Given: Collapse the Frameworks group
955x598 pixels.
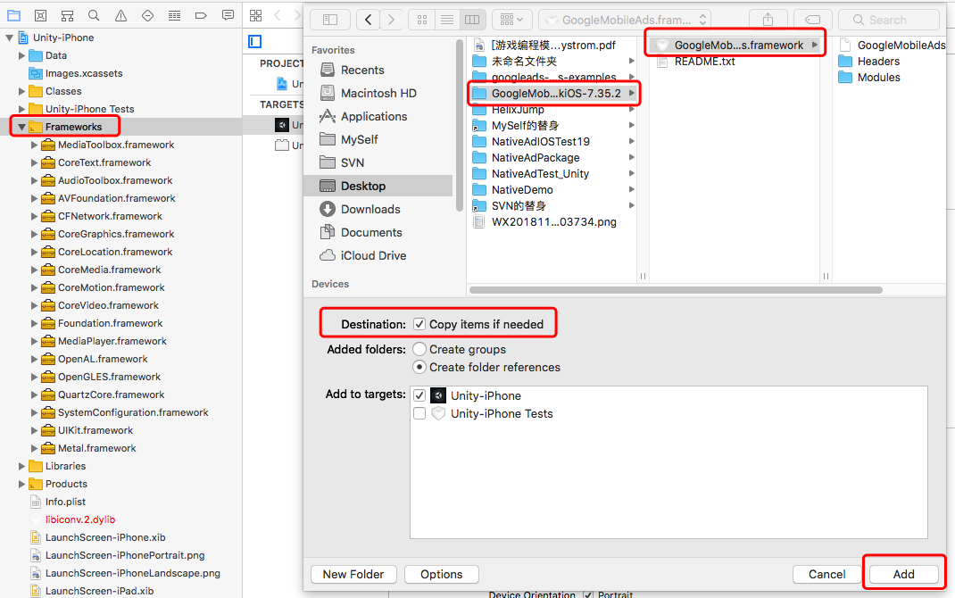Looking at the screenshot, I should (x=21, y=127).
